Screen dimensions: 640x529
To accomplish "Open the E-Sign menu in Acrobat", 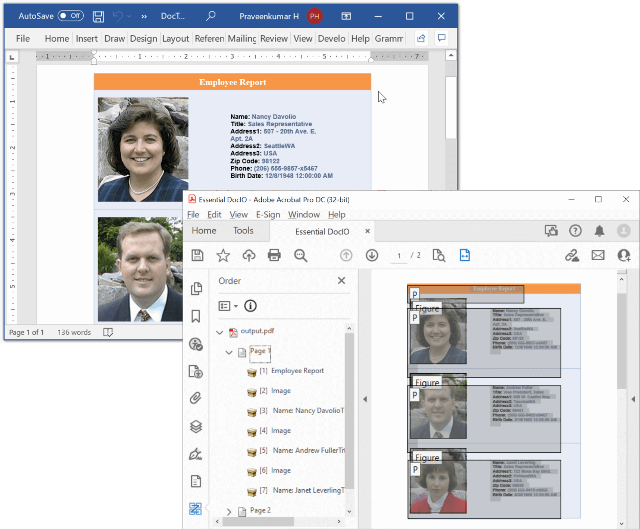I will coord(268,214).
